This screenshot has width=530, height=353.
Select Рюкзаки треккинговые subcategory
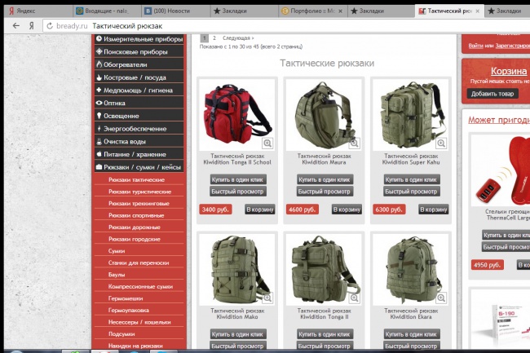pyautogui.click(x=139, y=203)
